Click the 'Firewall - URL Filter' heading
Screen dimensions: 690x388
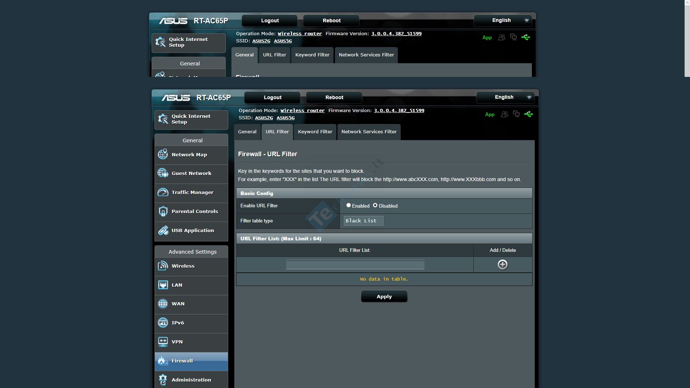[x=267, y=154]
